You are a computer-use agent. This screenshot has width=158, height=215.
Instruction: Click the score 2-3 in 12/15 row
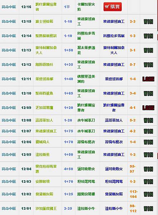pos(133,21)
